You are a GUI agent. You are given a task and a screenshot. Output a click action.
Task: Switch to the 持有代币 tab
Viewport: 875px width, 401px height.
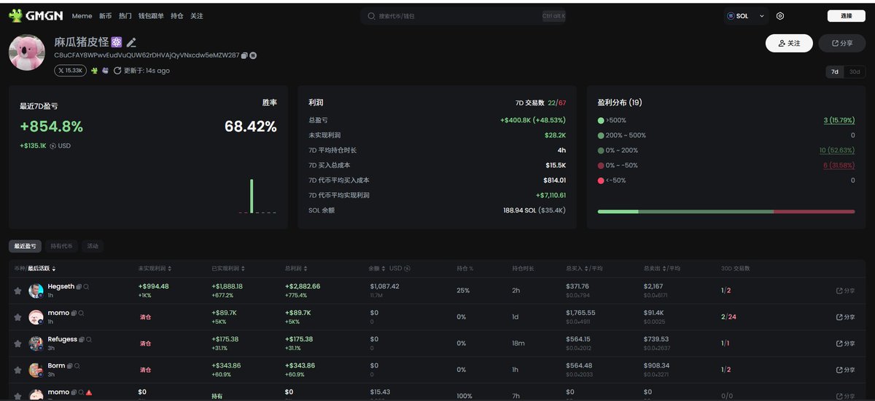click(61, 246)
